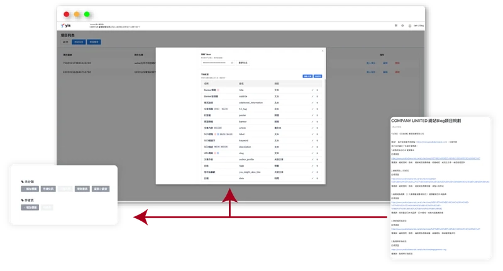
Task: Click the eye icon in Token field
Action: [x=233, y=63]
